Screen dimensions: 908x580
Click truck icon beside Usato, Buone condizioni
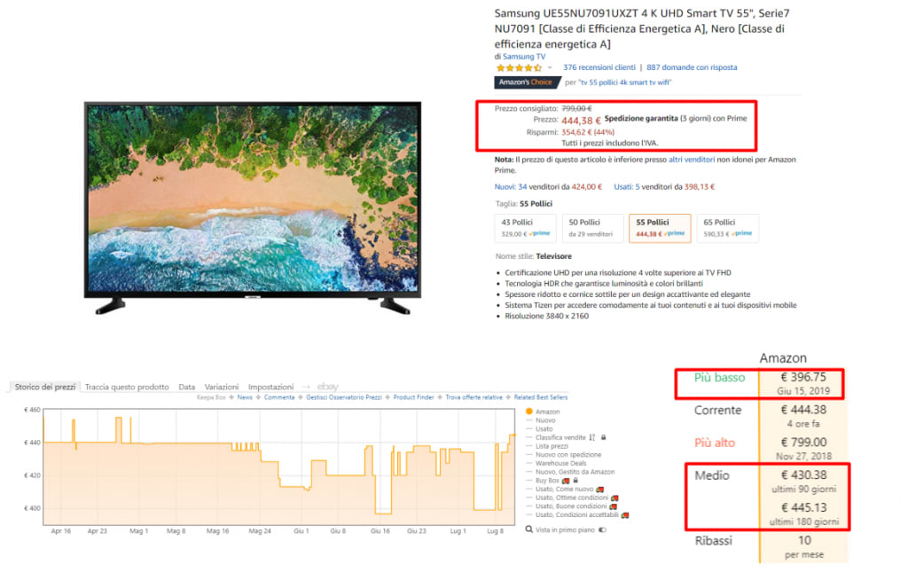point(614,506)
